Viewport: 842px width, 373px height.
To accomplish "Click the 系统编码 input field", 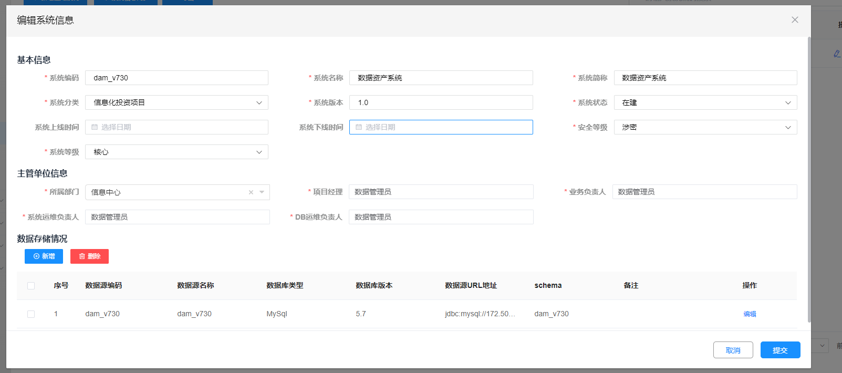I will pyautogui.click(x=176, y=78).
